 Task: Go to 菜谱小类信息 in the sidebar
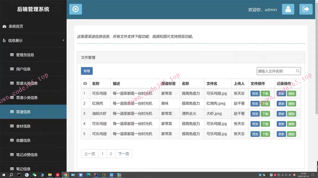[27, 98]
